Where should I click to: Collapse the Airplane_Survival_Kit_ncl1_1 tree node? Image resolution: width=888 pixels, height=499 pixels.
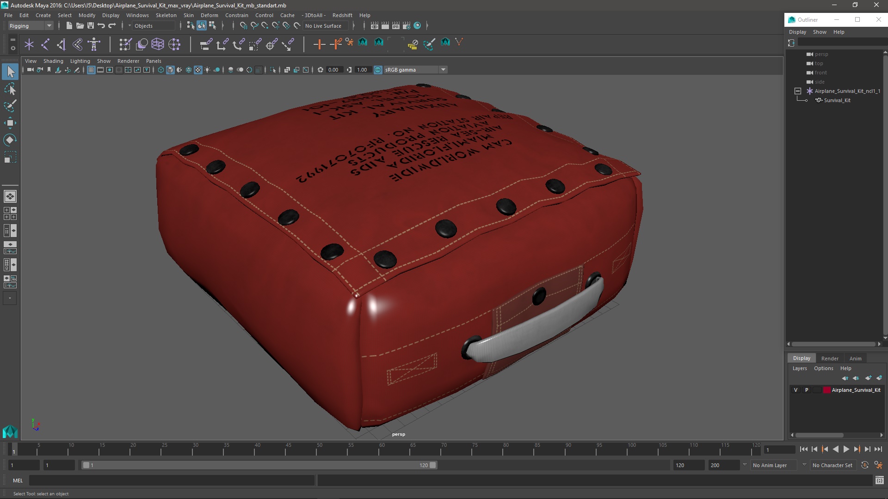pos(798,91)
